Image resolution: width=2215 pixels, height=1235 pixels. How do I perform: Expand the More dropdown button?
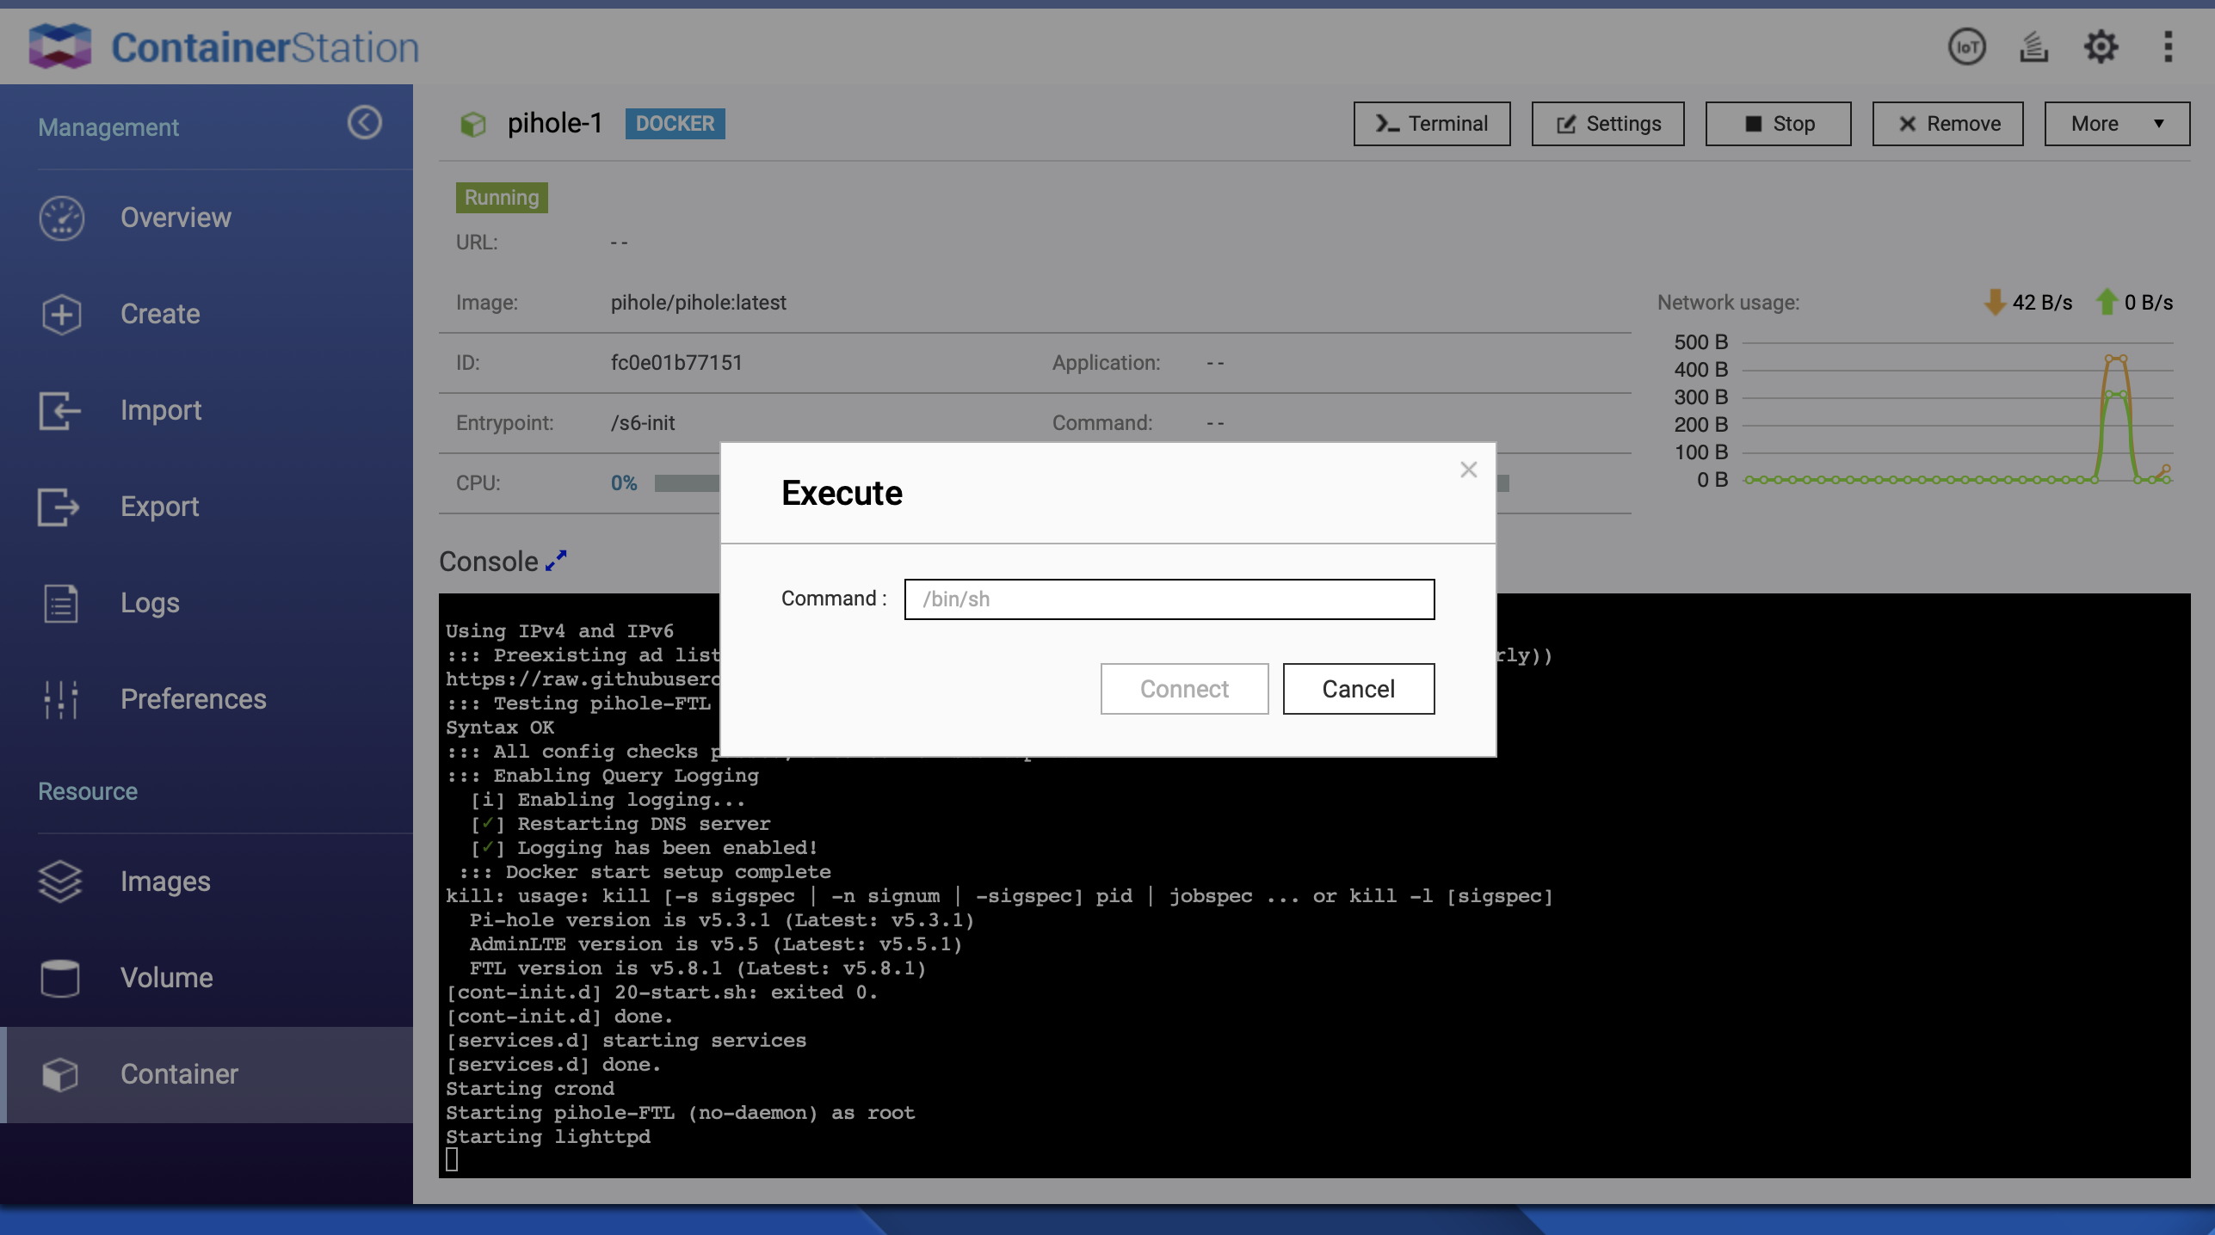click(x=2116, y=124)
